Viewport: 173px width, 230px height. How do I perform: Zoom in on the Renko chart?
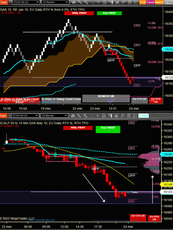tap(86, 2)
